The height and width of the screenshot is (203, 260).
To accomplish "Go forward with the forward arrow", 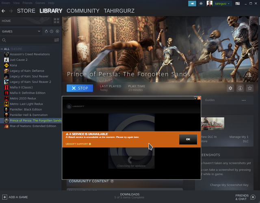I will click(x=11, y=11).
